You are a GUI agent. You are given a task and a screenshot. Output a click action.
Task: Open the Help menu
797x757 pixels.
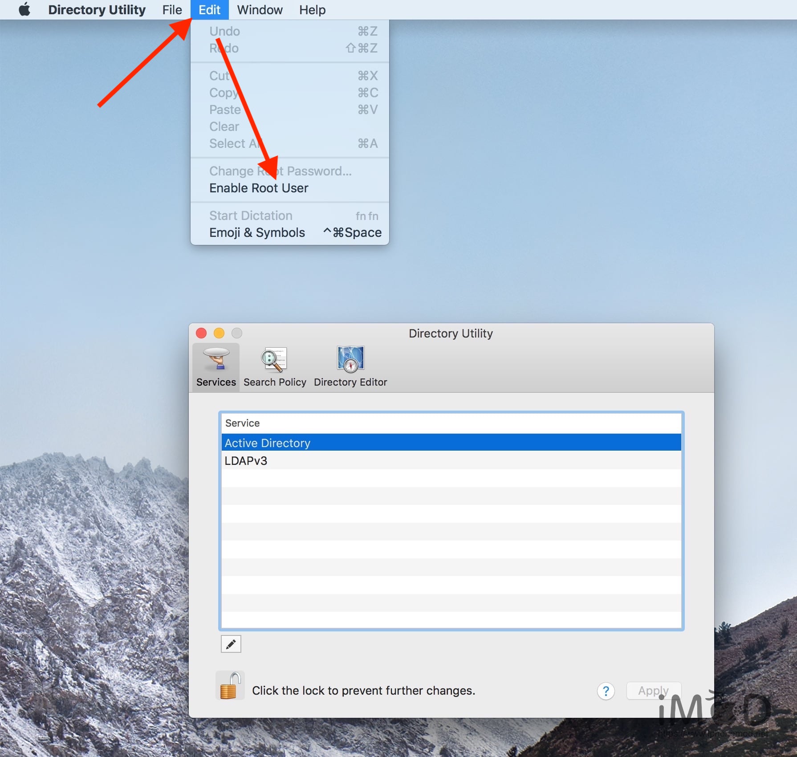312,10
